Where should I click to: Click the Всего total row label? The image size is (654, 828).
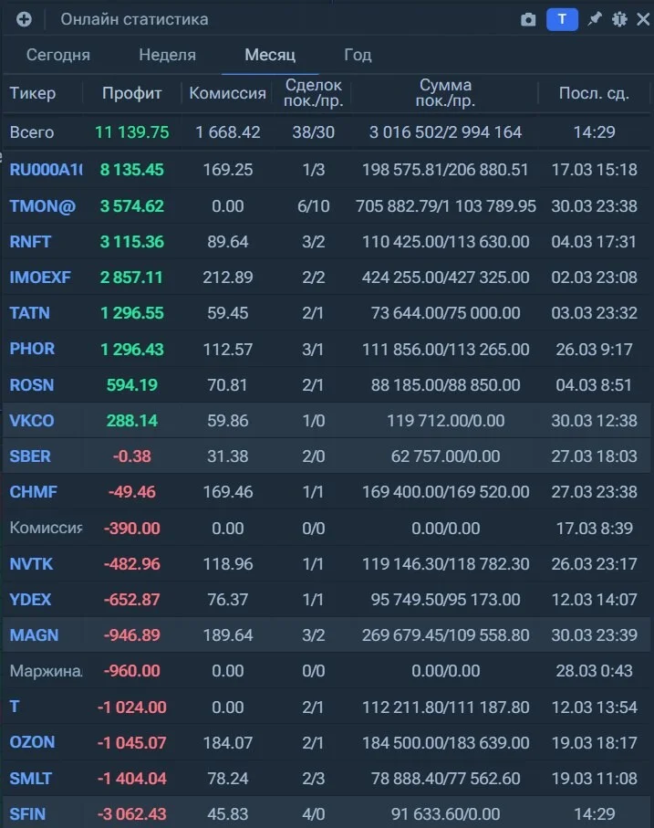32,132
